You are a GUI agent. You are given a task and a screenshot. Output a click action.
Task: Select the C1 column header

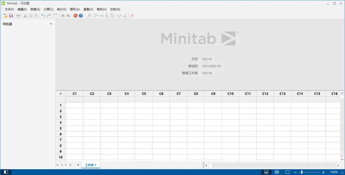pyautogui.click(x=74, y=94)
